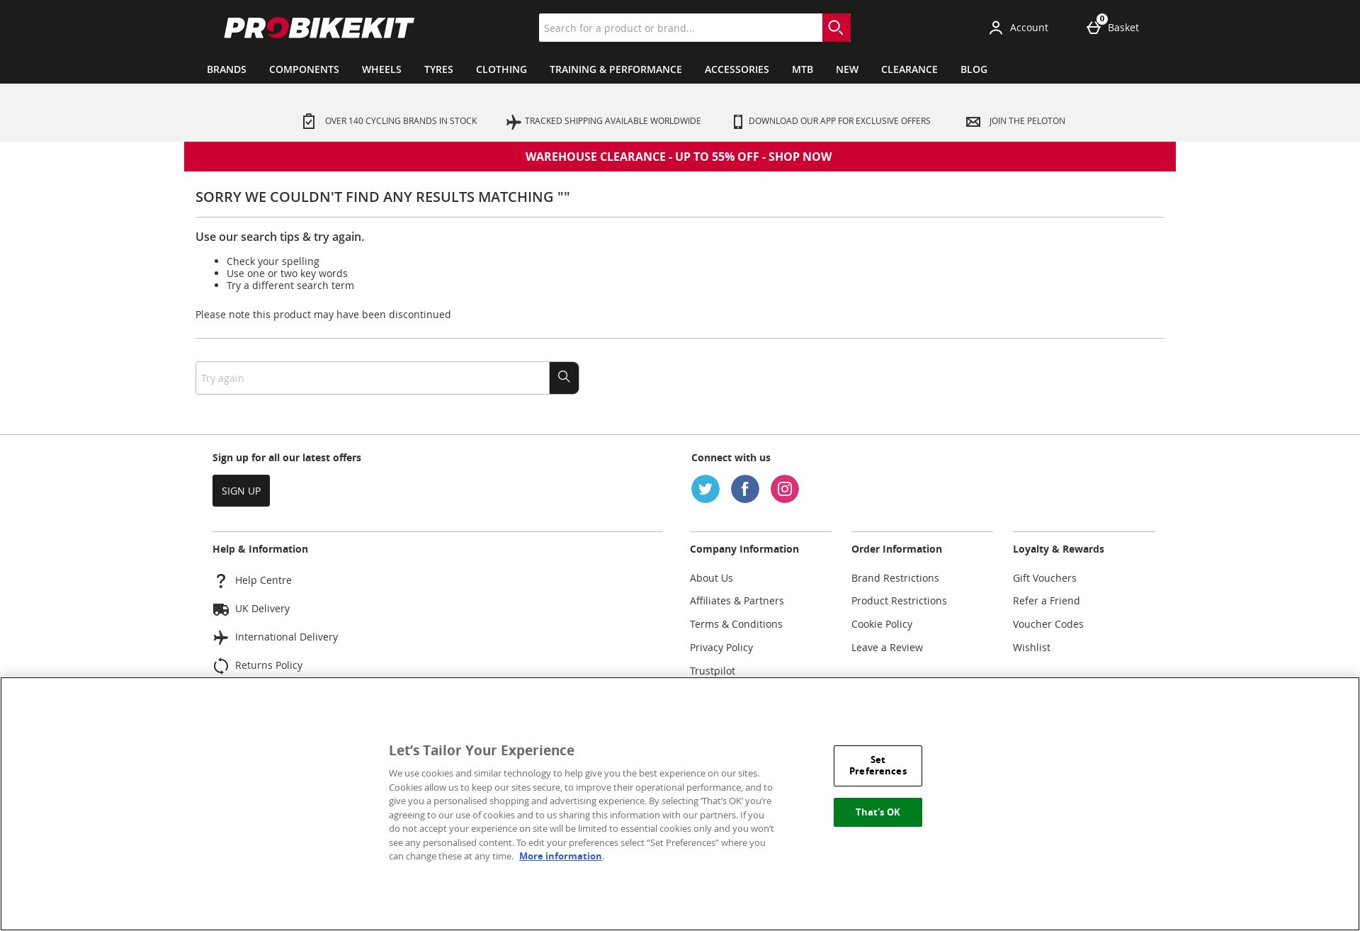The width and height of the screenshot is (1360, 931).
Task: Click the envelope Join the Peloton icon
Action: click(x=973, y=121)
